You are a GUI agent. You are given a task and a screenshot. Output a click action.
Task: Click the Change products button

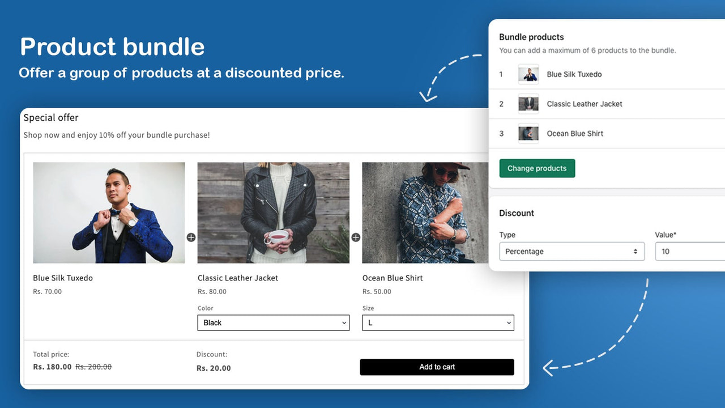point(537,168)
